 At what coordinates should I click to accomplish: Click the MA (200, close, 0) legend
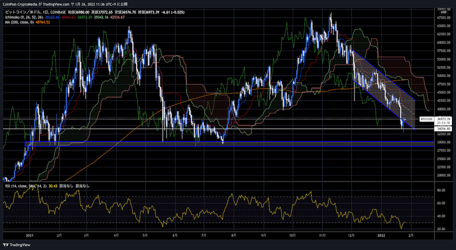[x=19, y=22]
